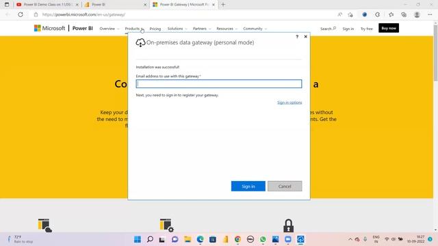Screen dimensions: 438x246
Task: Open the Collections icon
Action: [x=404, y=14]
